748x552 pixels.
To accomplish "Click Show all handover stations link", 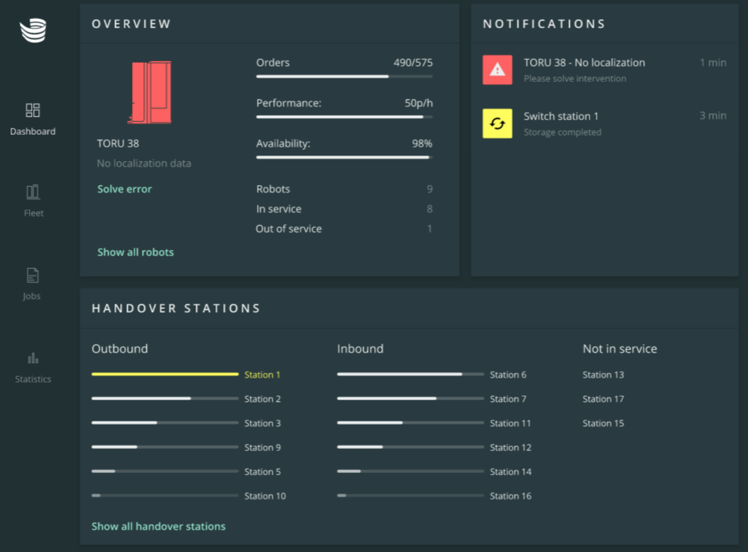I will tap(159, 527).
